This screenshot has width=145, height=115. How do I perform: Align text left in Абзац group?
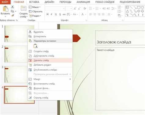point(91,14)
